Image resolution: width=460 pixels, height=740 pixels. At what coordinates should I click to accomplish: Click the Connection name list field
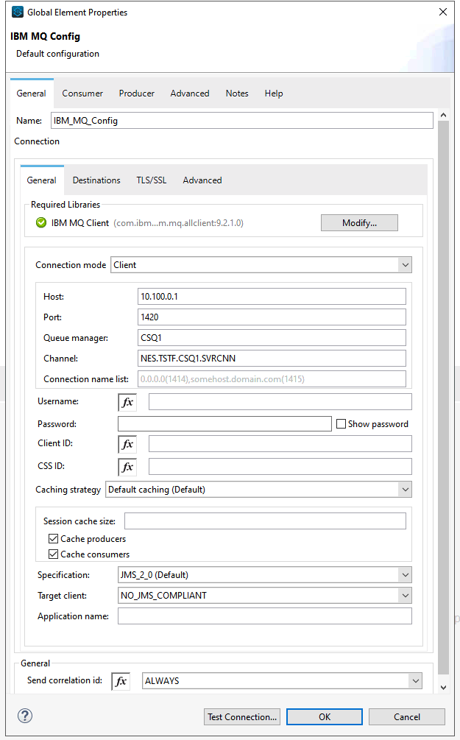click(x=272, y=379)
